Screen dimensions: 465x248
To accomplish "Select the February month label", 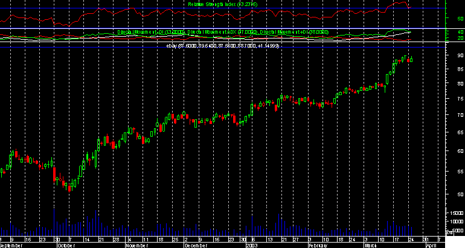I will [318, 246].
